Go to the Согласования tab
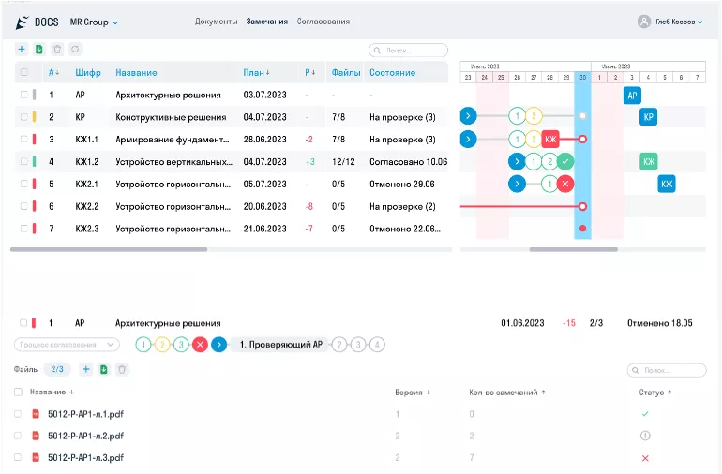Screen dimensions: 722x474 coord(323,22)
